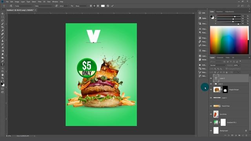Image resolution: width=251 pixels, height=141 pixels.
Task: Open the Window menu
Action: click(55, 2)
